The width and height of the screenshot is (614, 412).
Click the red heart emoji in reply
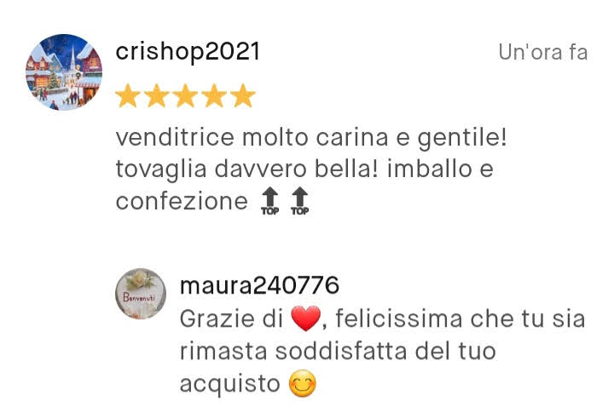click(x=306, y=318)
